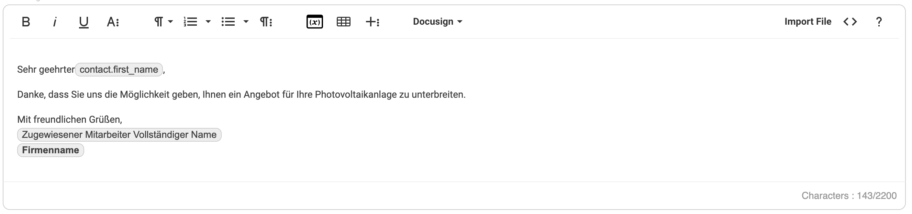Toggle bold formatting with the B icon
Viewport: 912px width, 214px height.
(x=26, y=22)
